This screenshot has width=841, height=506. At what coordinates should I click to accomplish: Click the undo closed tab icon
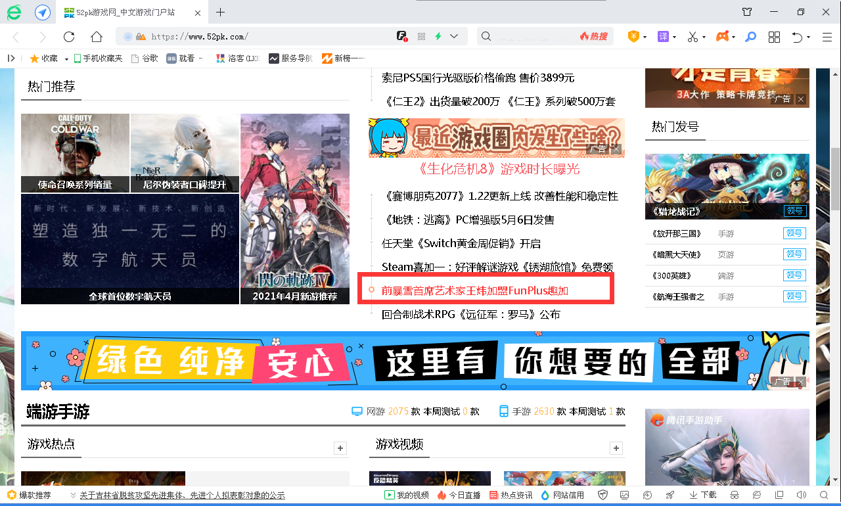pyautogui.click(x=797, y=37)
